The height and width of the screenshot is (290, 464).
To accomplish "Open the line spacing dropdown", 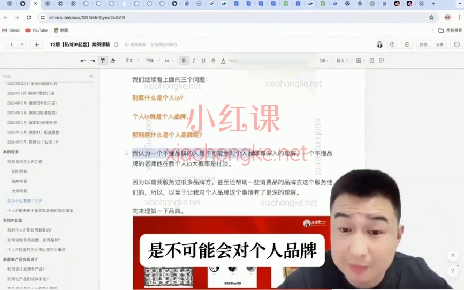I will 324,61.
